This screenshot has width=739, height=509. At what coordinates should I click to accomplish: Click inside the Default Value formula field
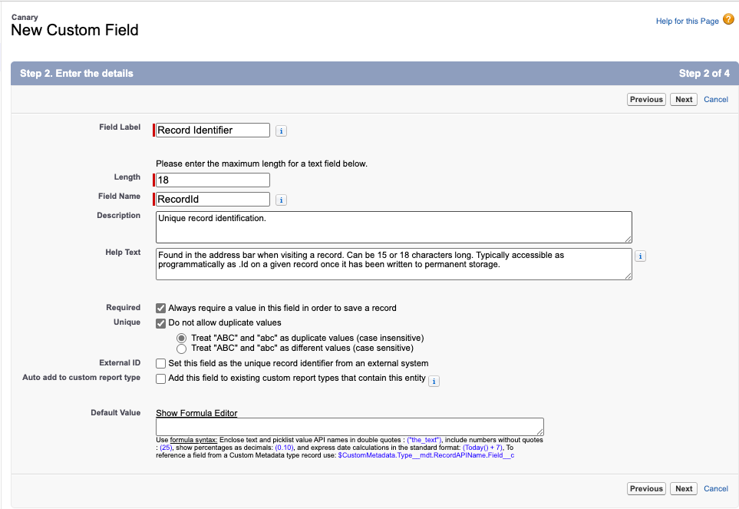(349, 427)
